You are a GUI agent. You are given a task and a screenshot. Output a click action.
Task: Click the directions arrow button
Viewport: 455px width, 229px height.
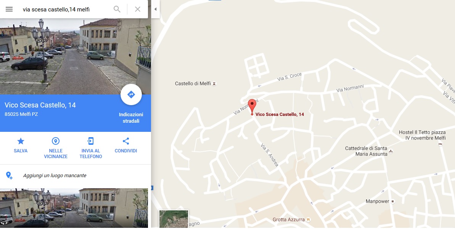coord(131,94)
